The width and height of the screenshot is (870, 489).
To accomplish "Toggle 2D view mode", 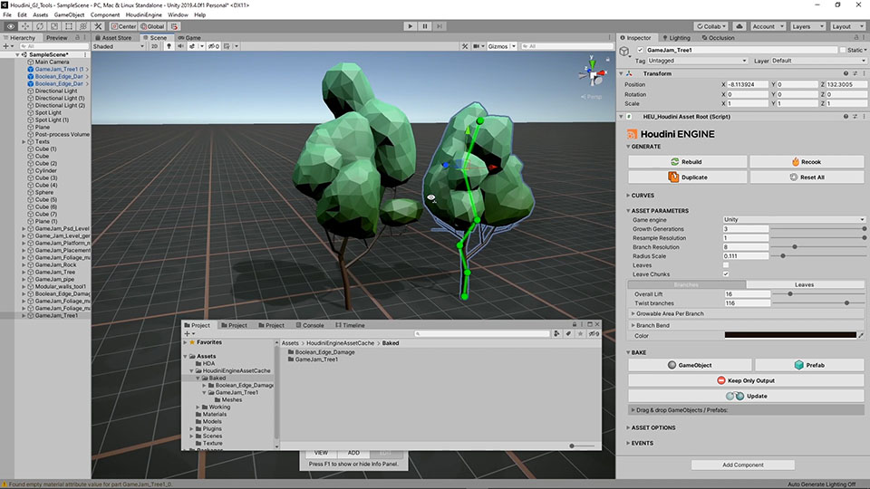I will [154, 46].
